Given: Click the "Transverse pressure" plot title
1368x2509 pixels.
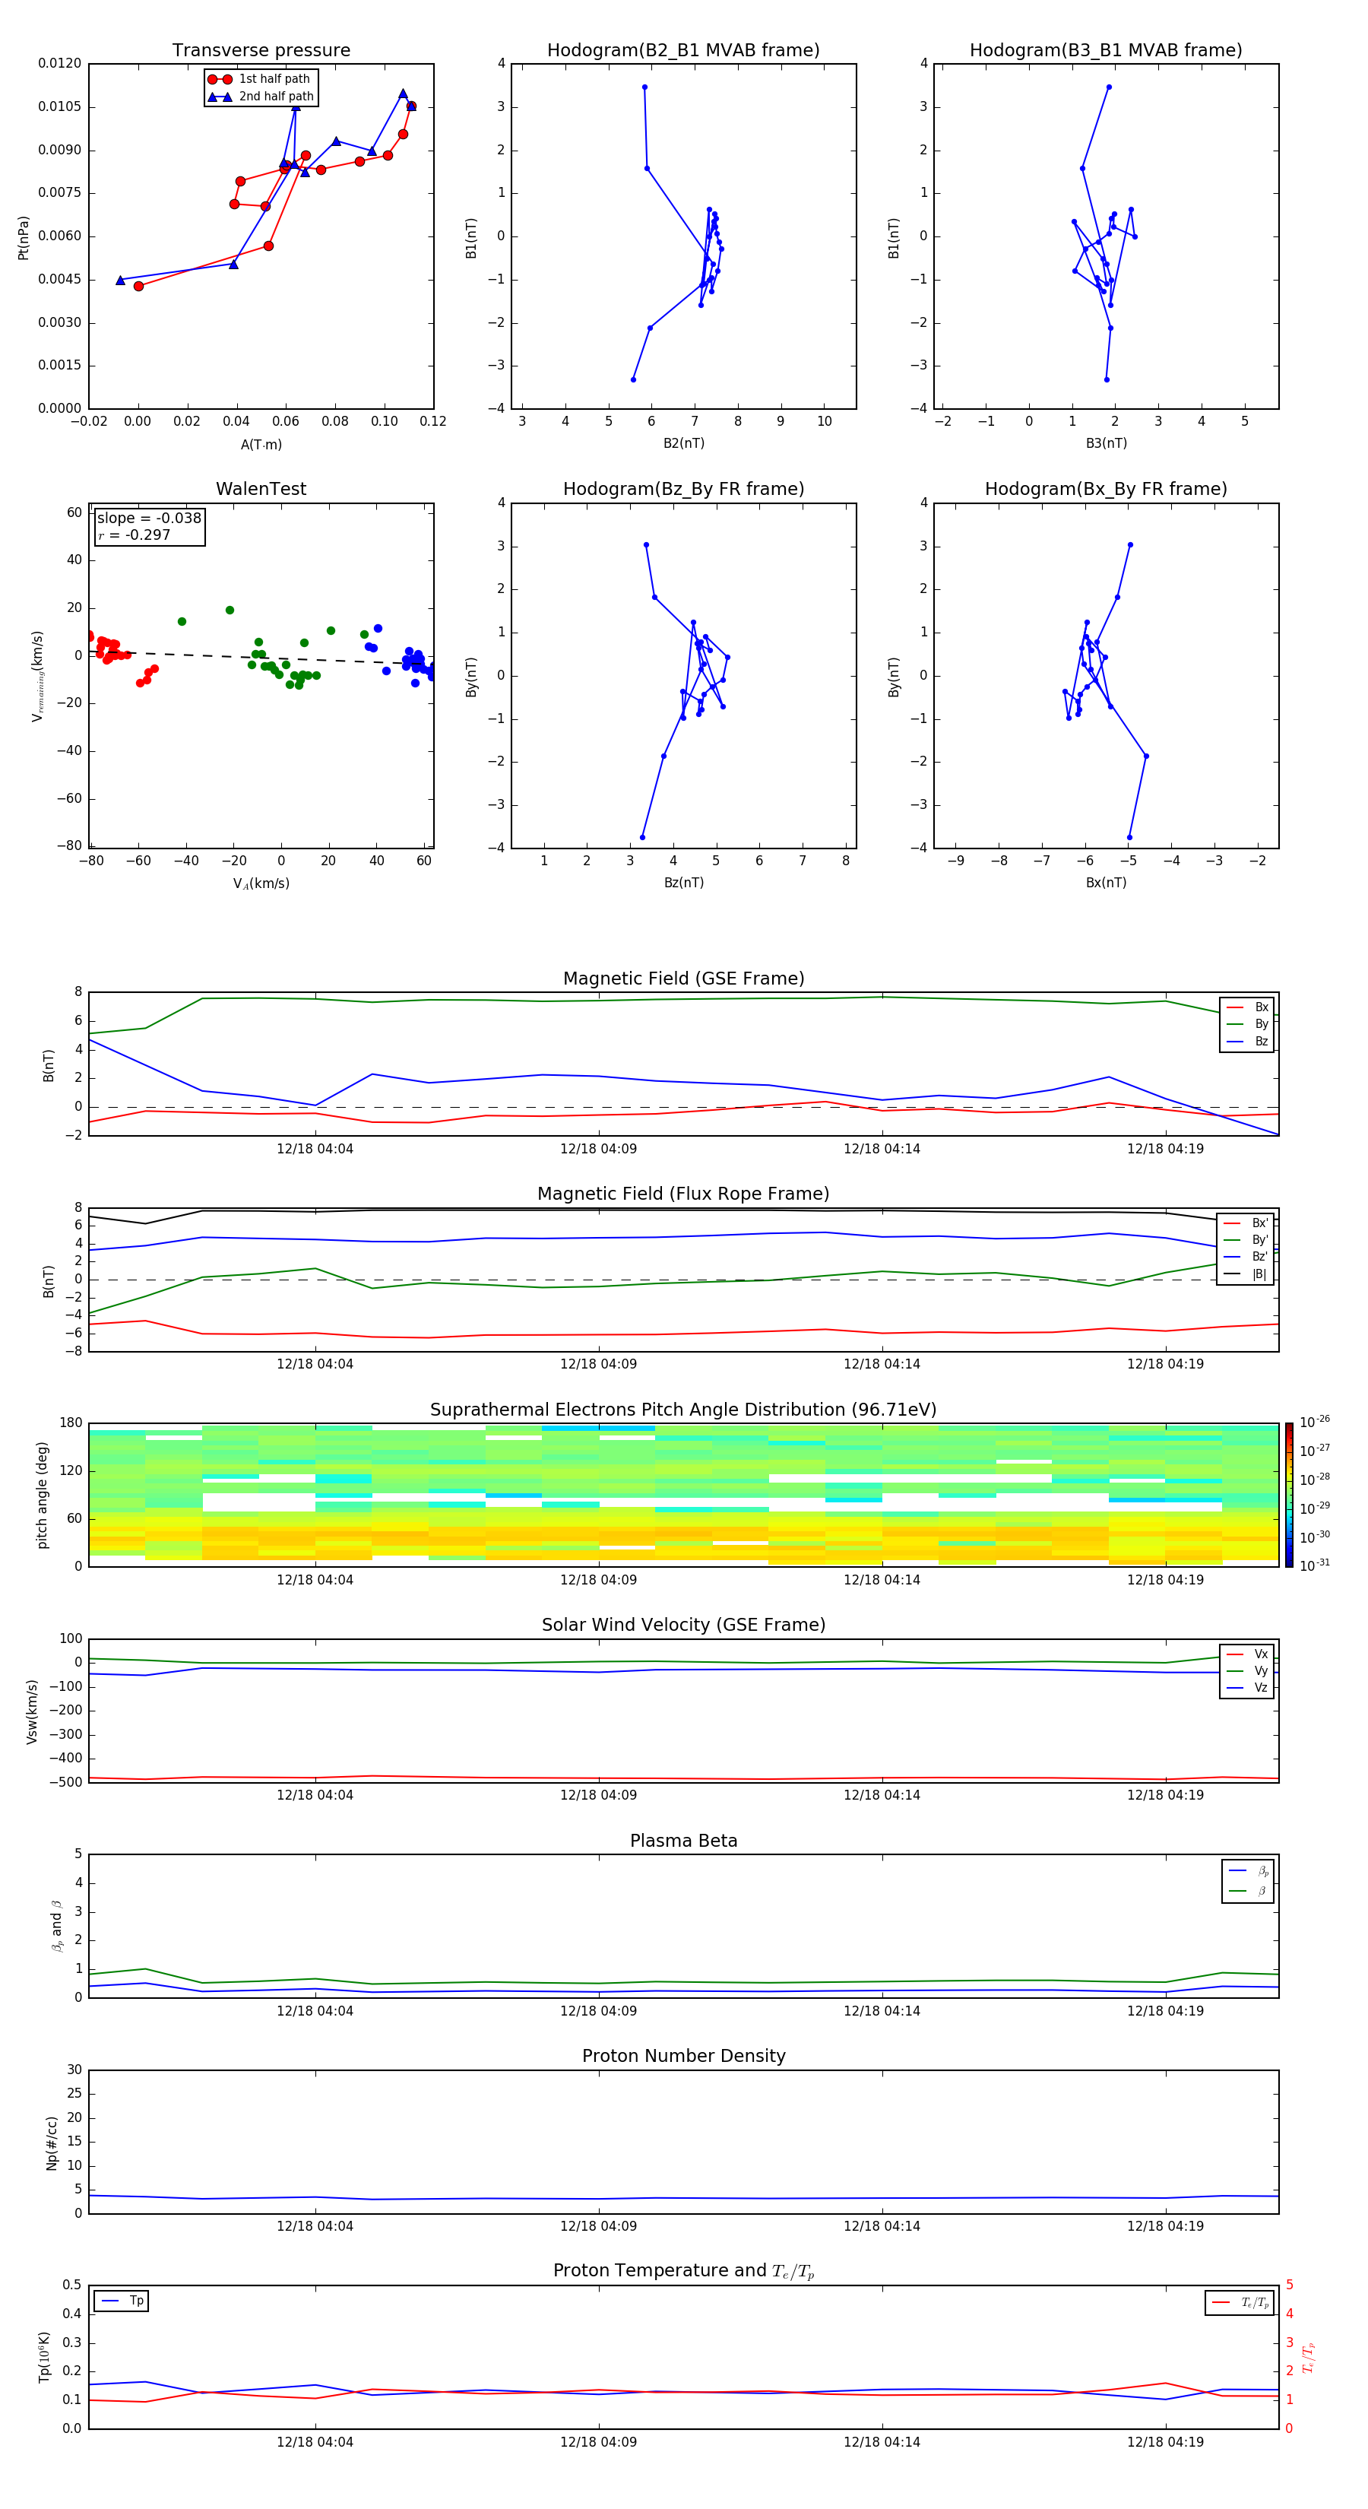Looking at the screenshot, I should 261,51.
